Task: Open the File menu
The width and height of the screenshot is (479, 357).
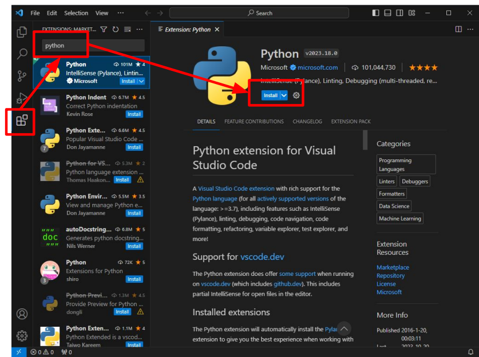Action: point(35,13)
